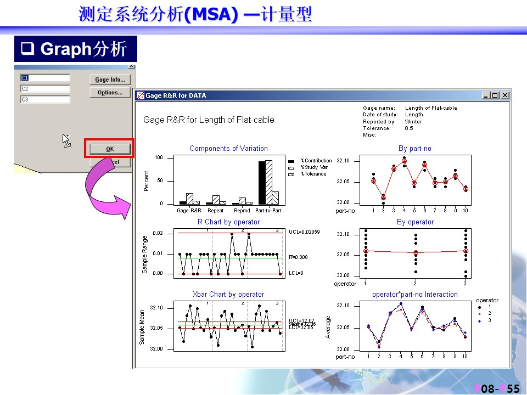The height and width of the screenshot is (395, 527).
Task: Select operator 3 blue legend marker
Action: click(x=479, y=320)
